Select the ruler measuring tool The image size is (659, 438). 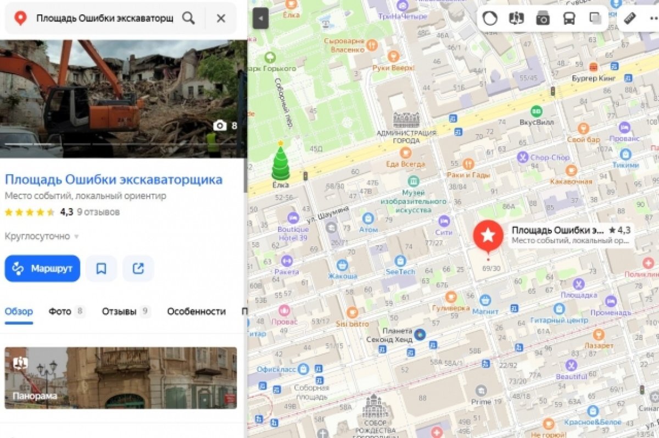pos(630,18)
